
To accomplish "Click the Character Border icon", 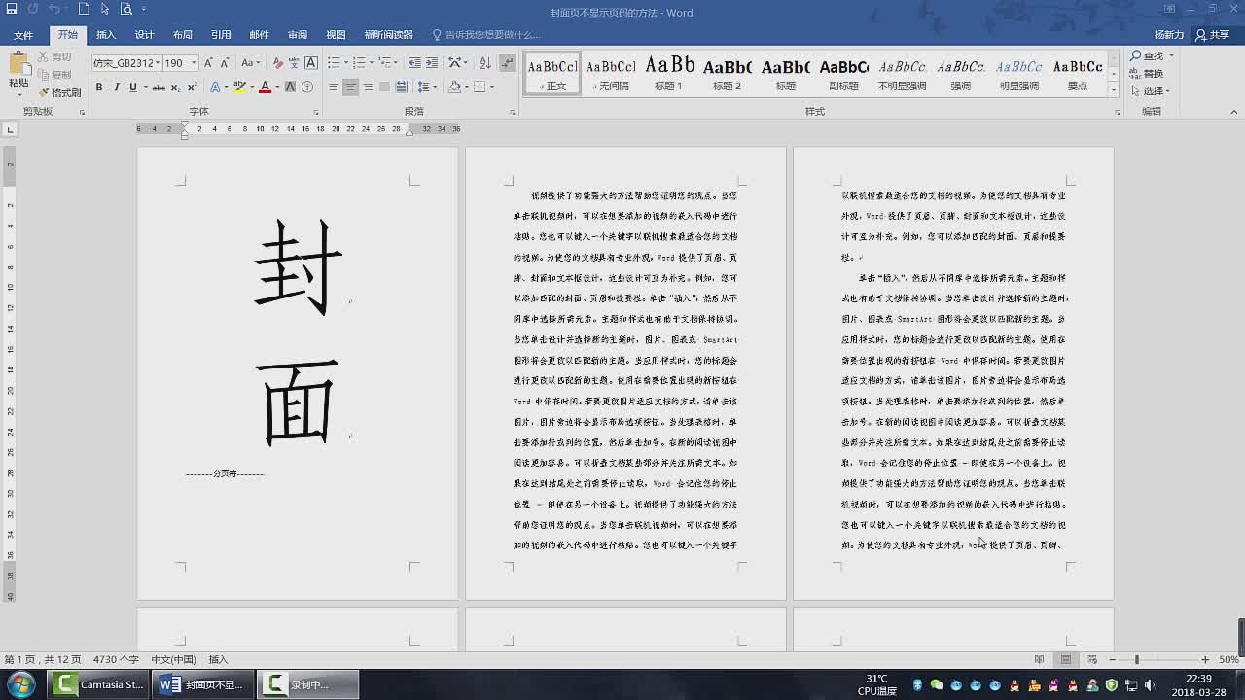I will (311, 63).
